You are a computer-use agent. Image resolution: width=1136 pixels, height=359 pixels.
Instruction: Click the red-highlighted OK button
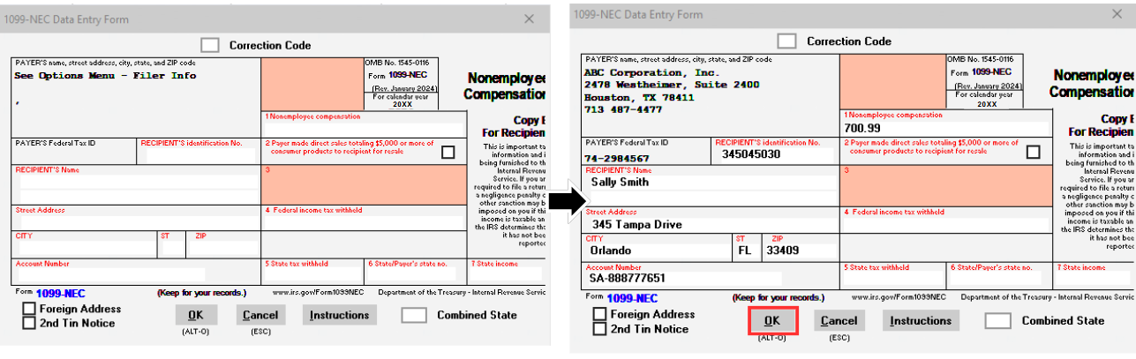pos(772,321)
